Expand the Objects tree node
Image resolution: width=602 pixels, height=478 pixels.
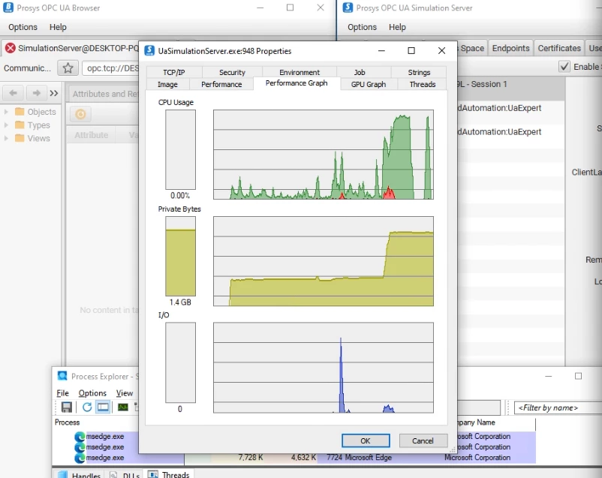(x=7, y=112)
